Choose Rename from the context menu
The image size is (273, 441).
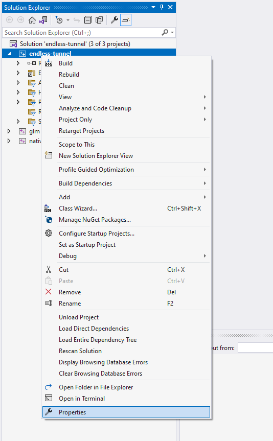(x=126, y=304)
